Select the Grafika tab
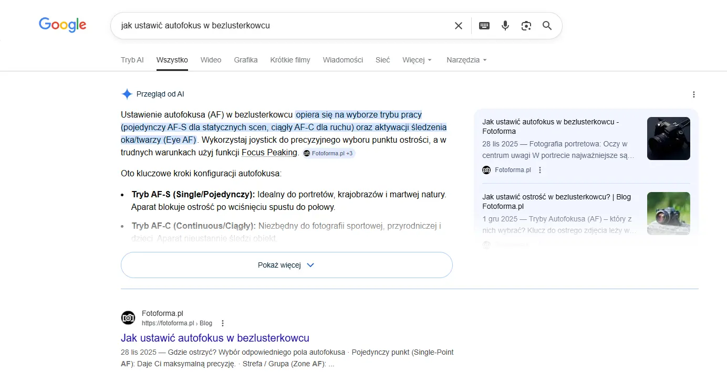Image resolution: width=727 pixels, height=382 pixels. click(246, 60)
